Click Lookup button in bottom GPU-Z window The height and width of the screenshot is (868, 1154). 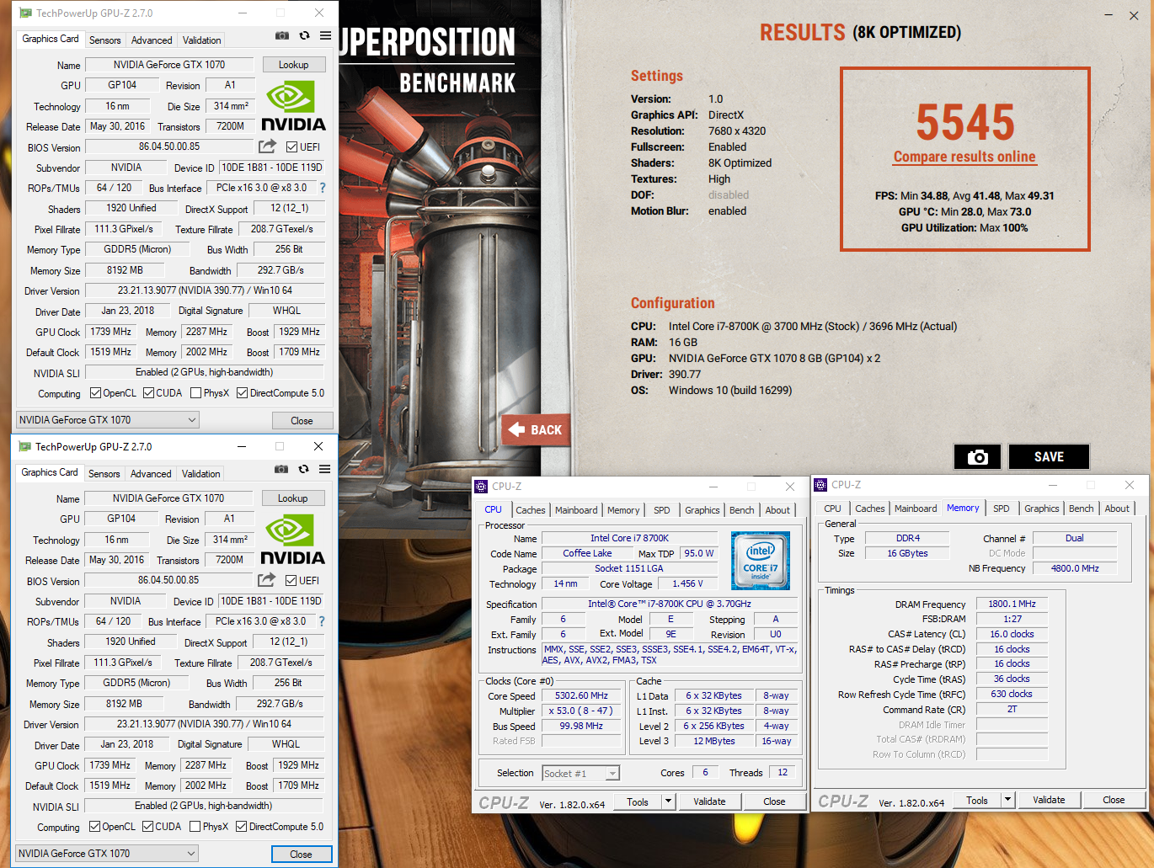[292, 498]
